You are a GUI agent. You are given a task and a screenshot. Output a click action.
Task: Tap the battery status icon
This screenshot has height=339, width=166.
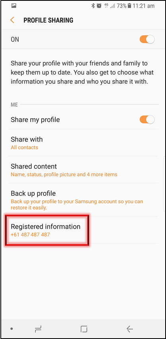pos(129,6)
